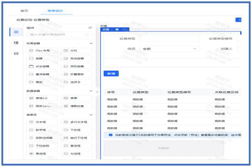Pick the Flex 布局 component
252x168 pixels.
coord(42,50)
